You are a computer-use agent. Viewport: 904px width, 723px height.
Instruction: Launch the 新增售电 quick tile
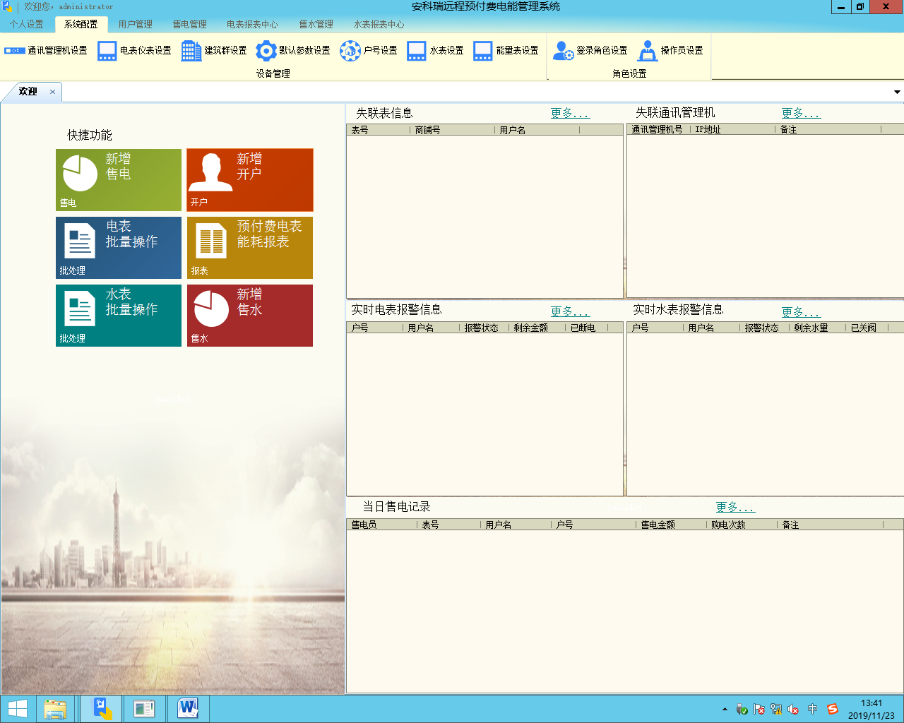tap(119, 179)
